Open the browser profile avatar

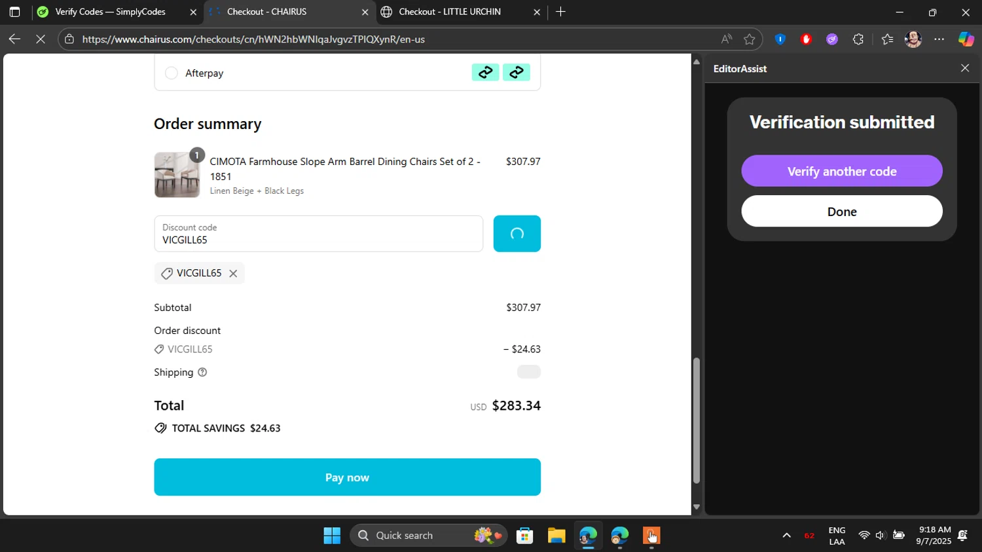(x=913, y=39)
